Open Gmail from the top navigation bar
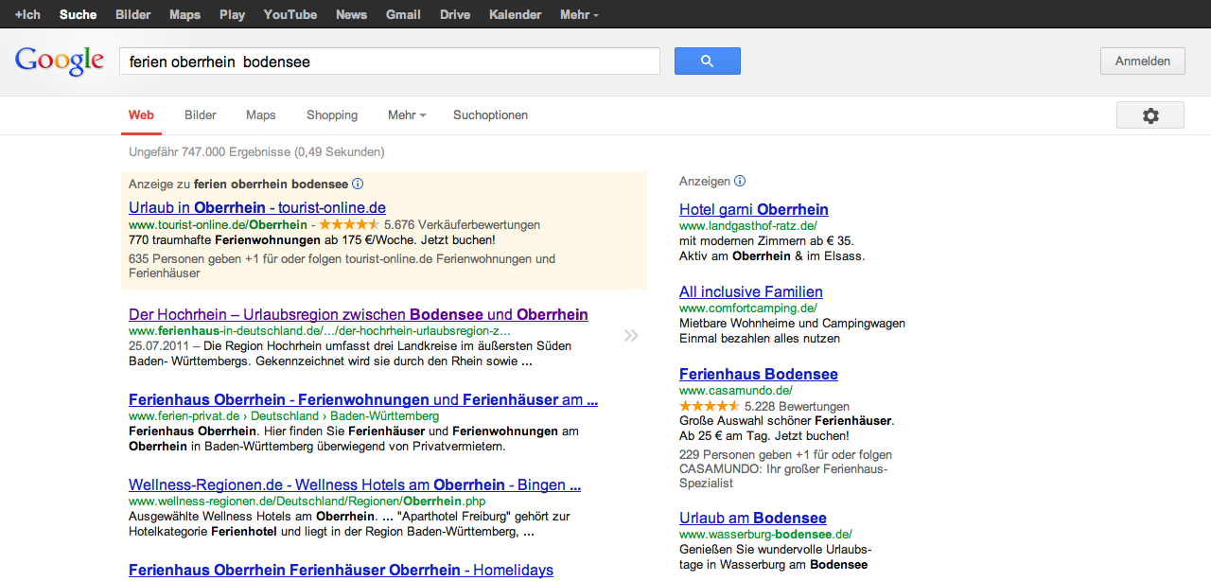 click(403, 15)
